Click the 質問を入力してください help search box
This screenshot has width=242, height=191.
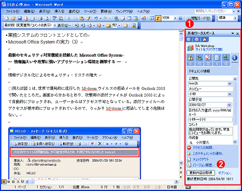click(x=215, y=11)
